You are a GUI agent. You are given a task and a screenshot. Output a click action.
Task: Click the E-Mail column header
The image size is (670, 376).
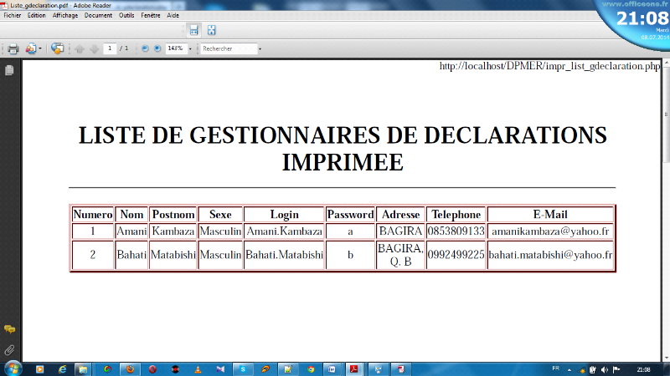tap(550, 215)
